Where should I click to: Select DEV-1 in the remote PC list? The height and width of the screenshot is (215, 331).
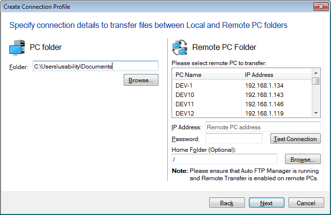(242, 85)
